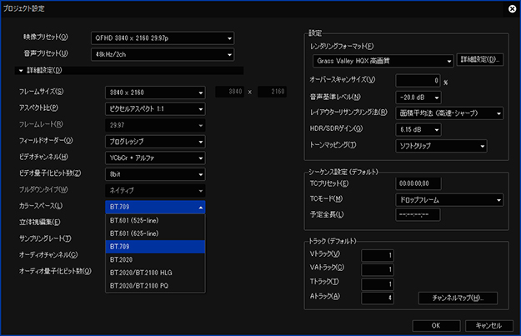Screen dimensions: 521x336
Task: Click the TCプリセット timecode field
Action: [418, 183]
